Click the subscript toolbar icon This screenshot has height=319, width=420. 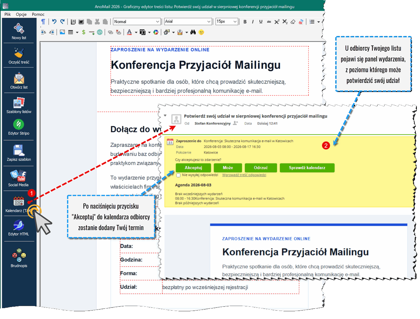[x=285, y=22]
